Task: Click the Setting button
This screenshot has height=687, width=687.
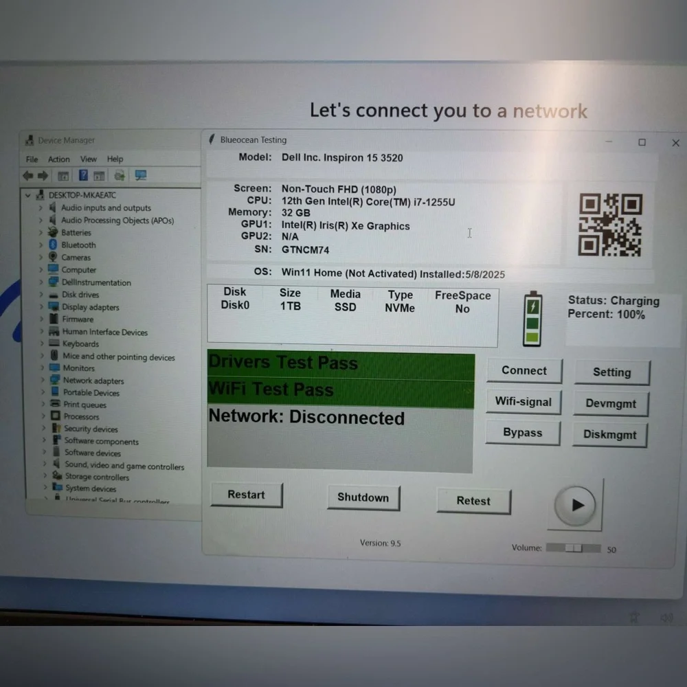Action: click(612, 372)
